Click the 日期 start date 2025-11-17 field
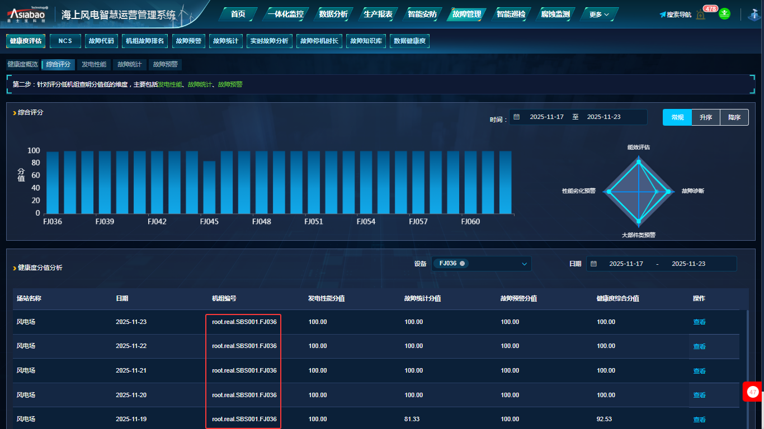This screenshot has width=764, height=429. coord(626,264)
